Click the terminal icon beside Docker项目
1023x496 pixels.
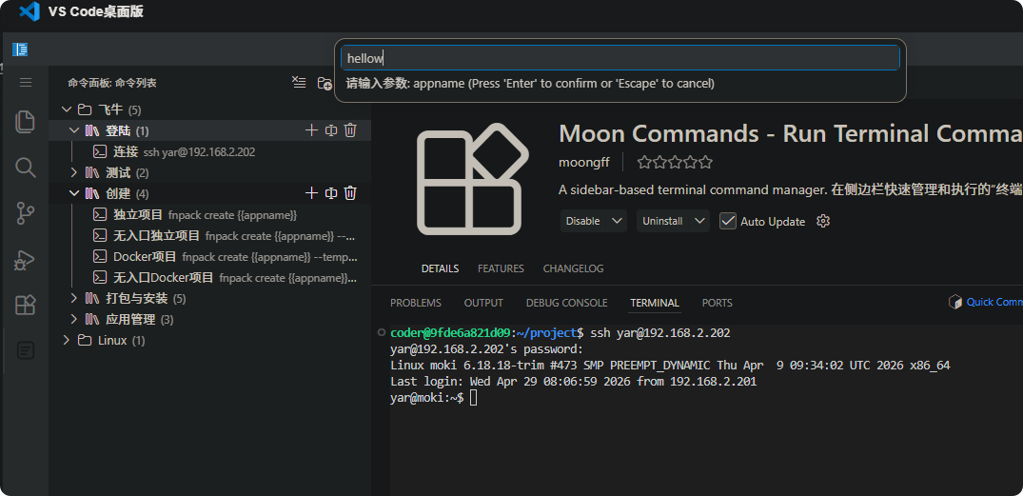[100, 256]
